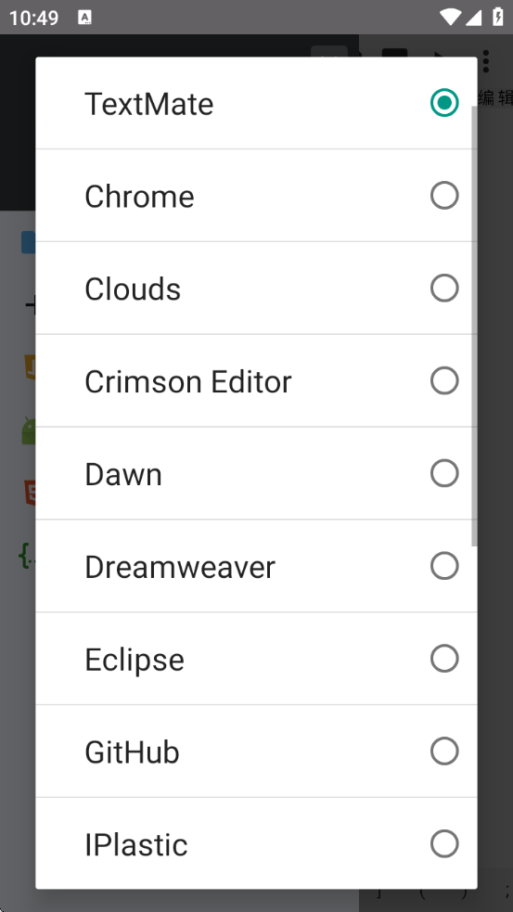This screenshot has width=513, height=912.
Task: Tap the TextMate list entry label
Action: click(149, 104)
